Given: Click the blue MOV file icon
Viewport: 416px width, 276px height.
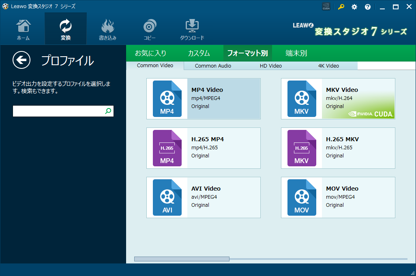Looking at the screenshot, I should (302, 197).
